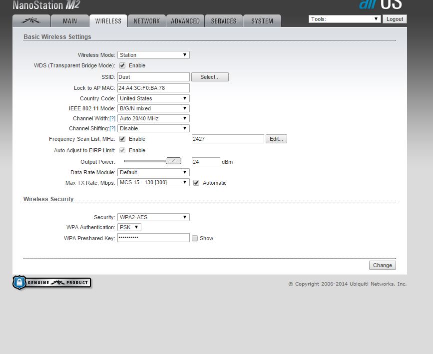Open Channel Width help link

coord(112,118)
